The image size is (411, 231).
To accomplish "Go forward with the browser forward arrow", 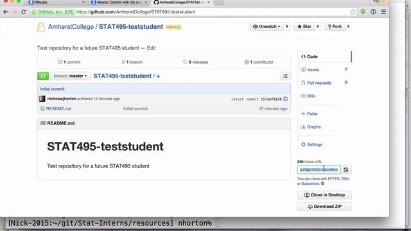I will (x=14, y=12).
